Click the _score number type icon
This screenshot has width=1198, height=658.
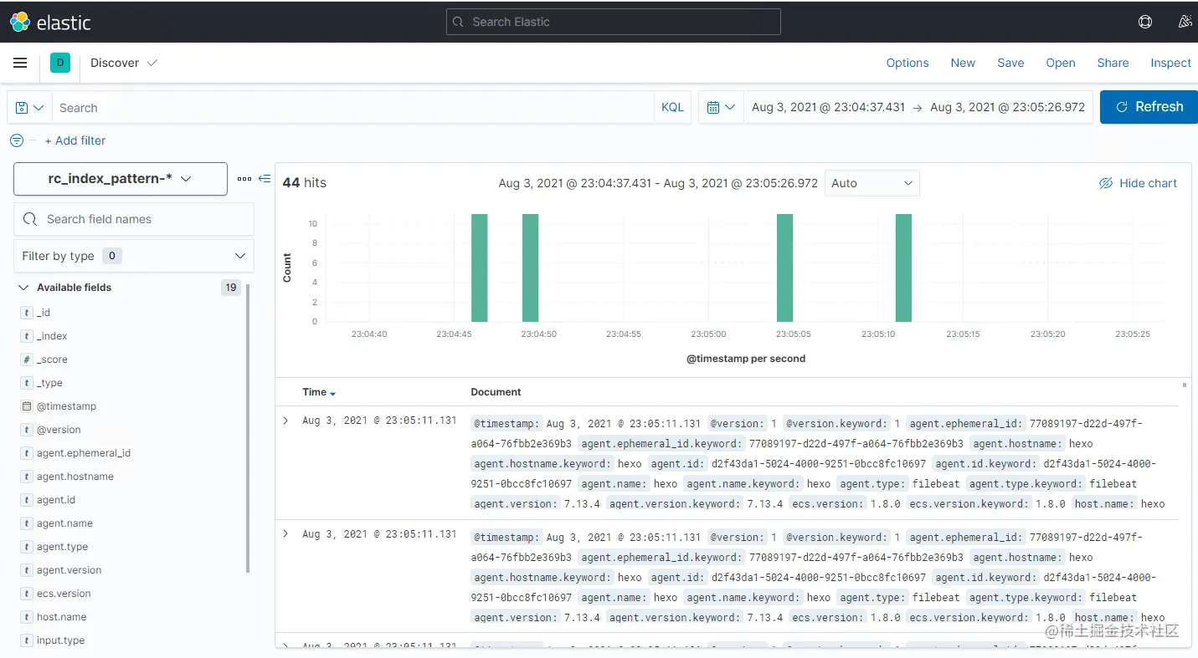27,360
